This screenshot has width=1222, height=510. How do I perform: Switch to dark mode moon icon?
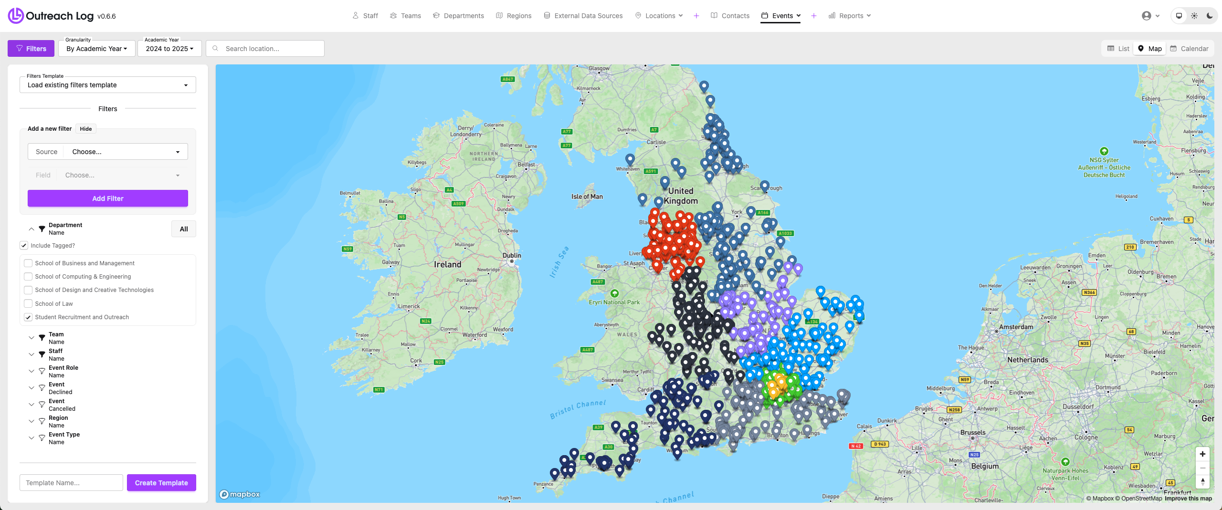pyautogui.click(x=1210, y=16)
